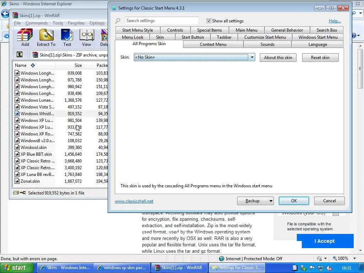Switch to the Main Menu tab
Image resolution: width=364 pixels, height=273 pixels.
point(246,30)
